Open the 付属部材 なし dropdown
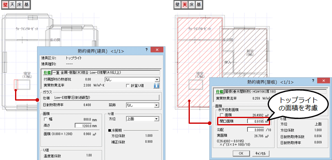Screen dimensions: 332x160 coord(132,79)
